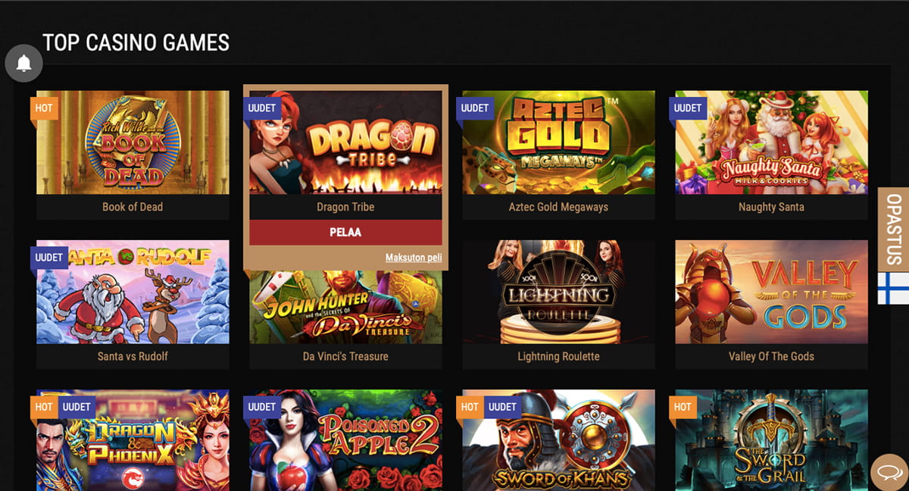Open the Lightning Roulette game thumbnail
The height and width of the screenshot is (491, 909).
pos(558,292)
